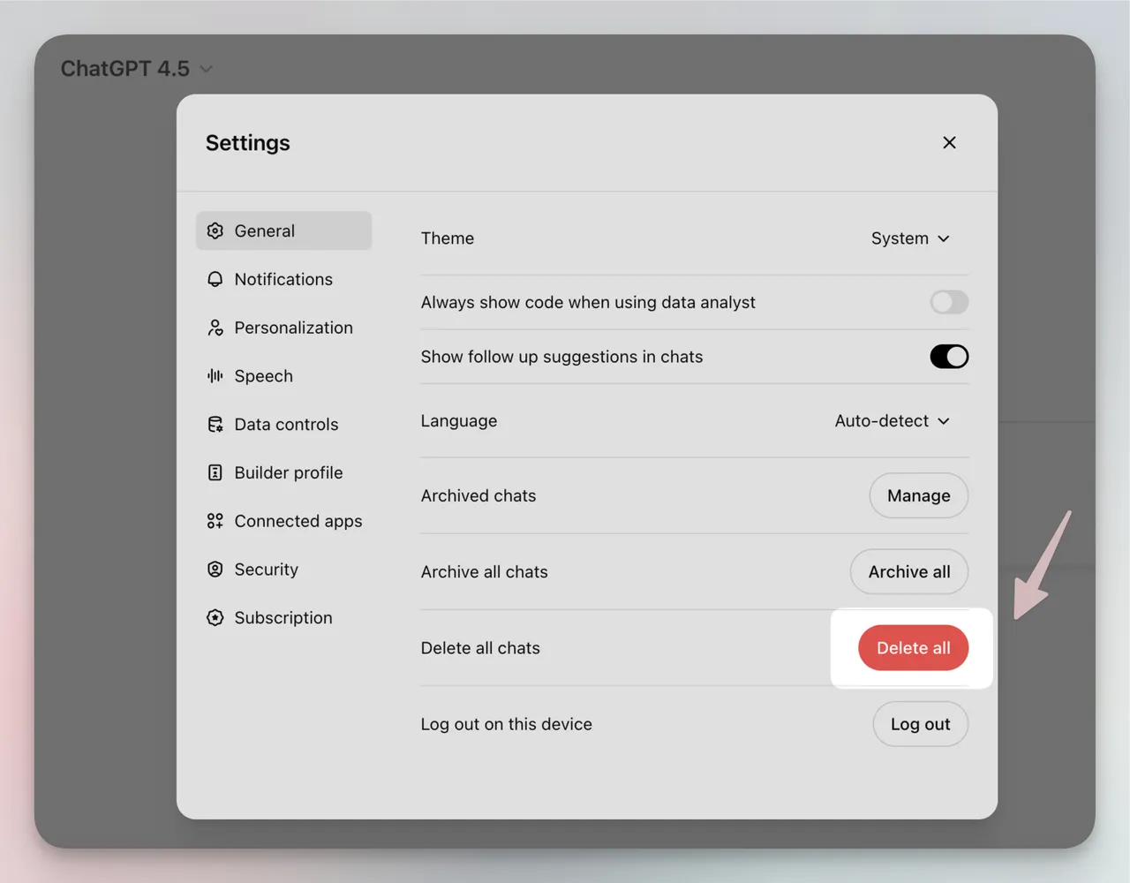Click Manage for archived chats
Image resolution: width=1130 pixels, height=883 pixels.
pyautogui.click(x=919, y=495)
